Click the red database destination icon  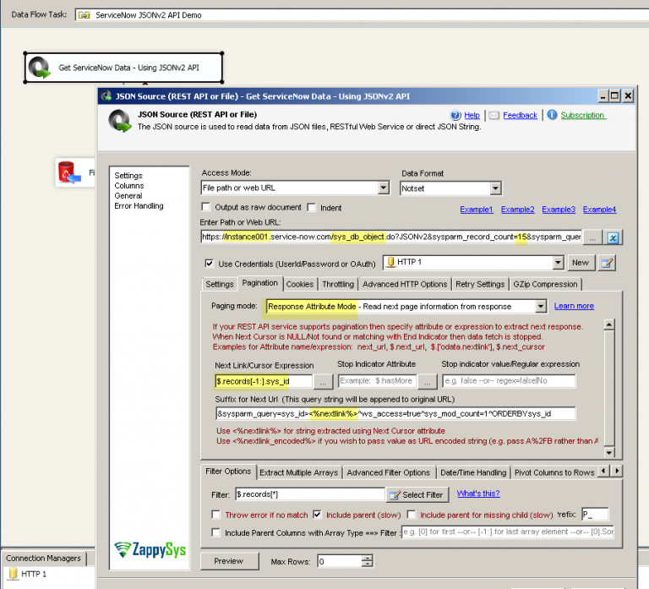68,173
